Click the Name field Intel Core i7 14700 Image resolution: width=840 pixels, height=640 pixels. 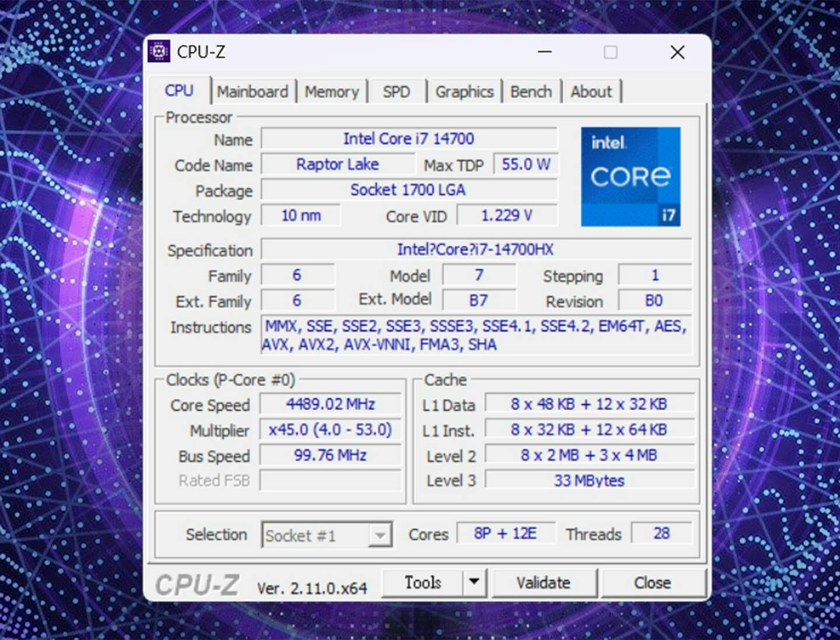click(x=409, y=139)
